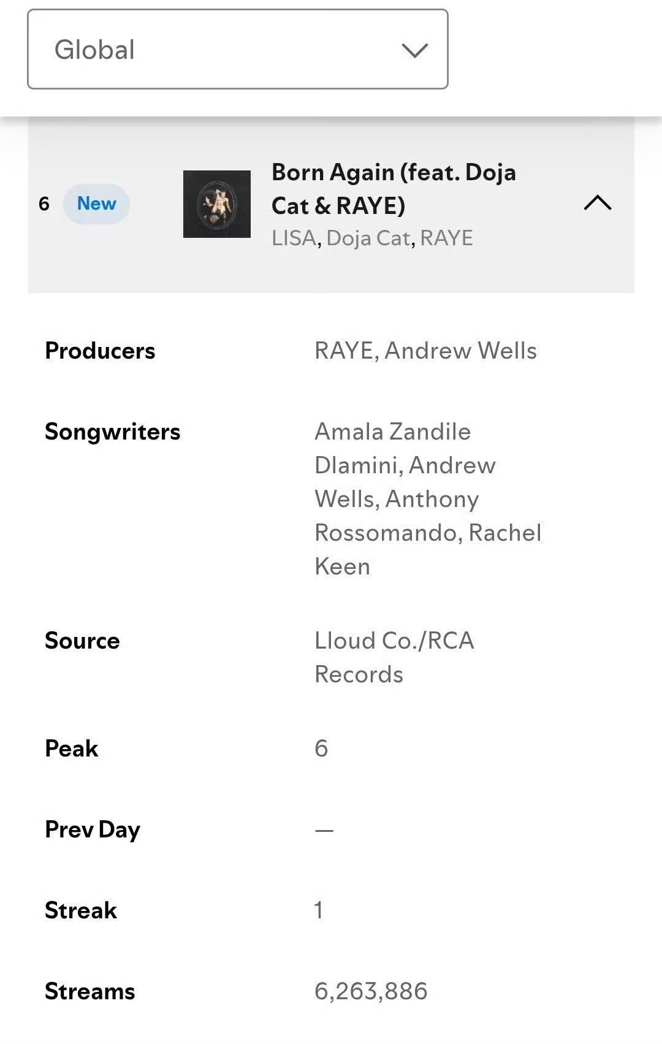662x1044 pixels.
Task: Click the dropdown chevron arrow beside Global
Action: [415, 50]
